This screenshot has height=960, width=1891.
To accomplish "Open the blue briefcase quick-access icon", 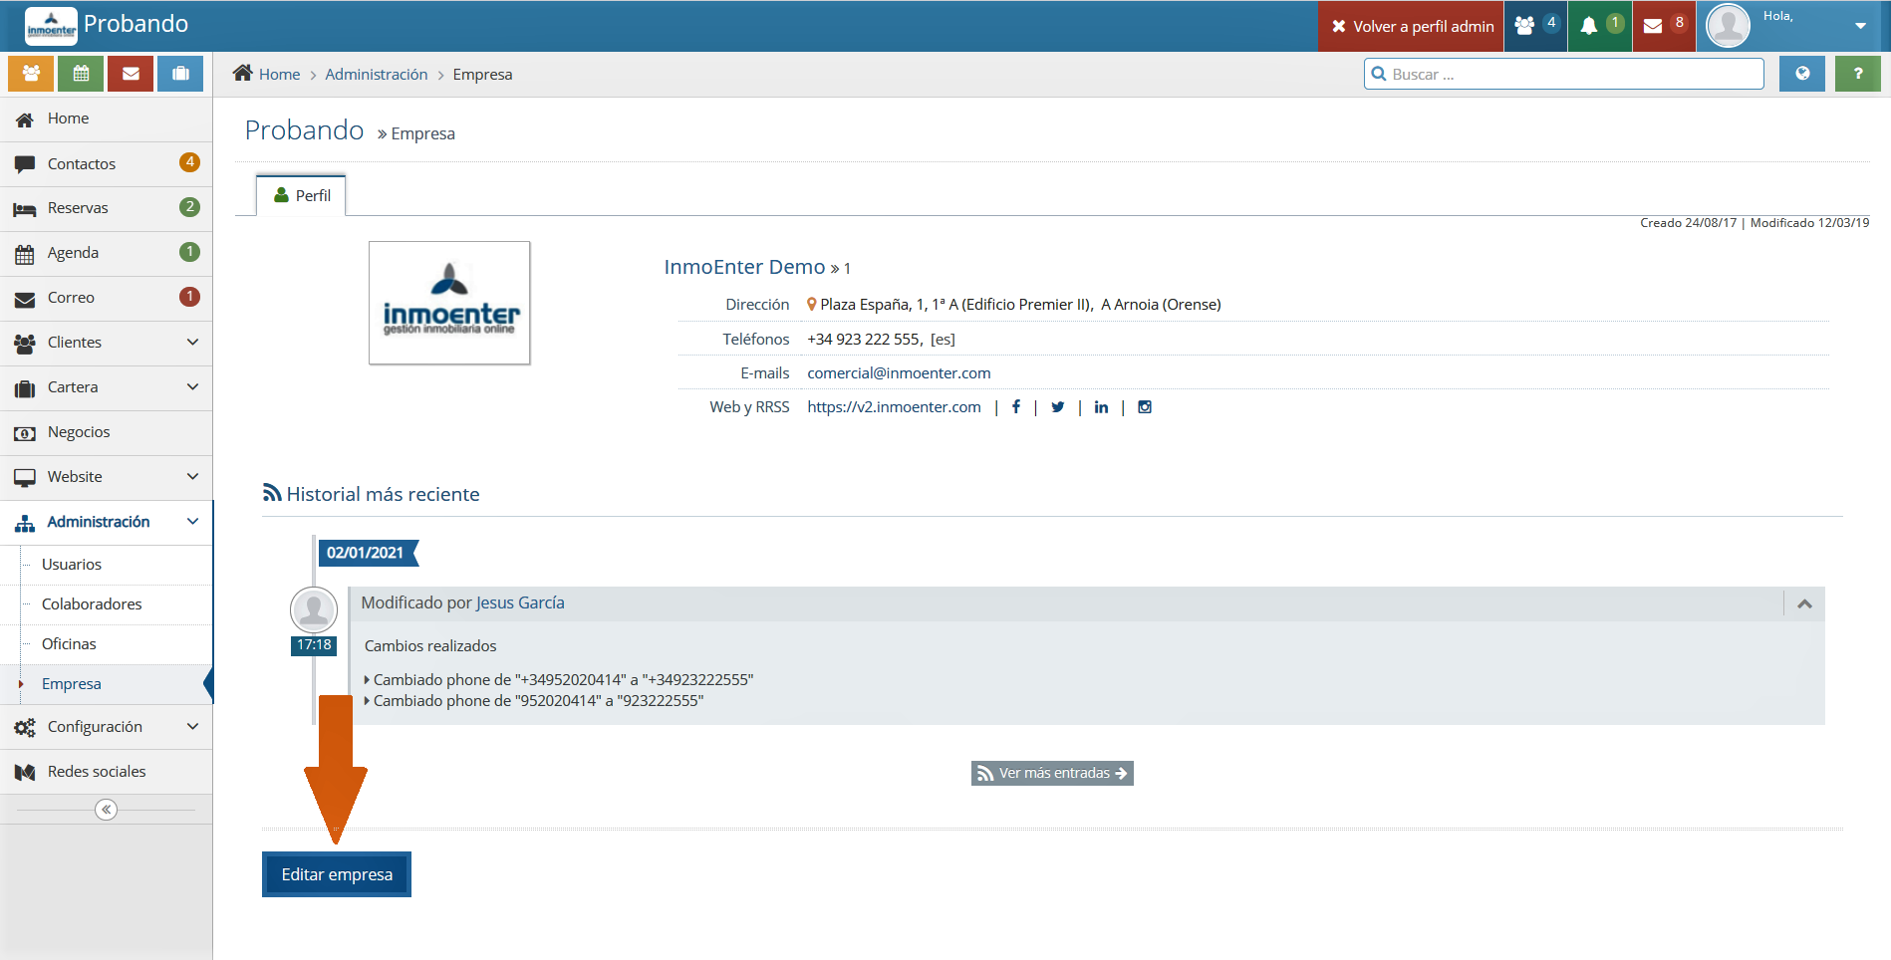I will click(x=180, y=74).
